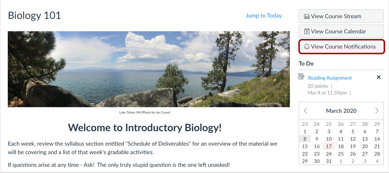Dismiss the Reading Assignment to-do item
This screenshot has width=389, height=173.
[378, 77]
